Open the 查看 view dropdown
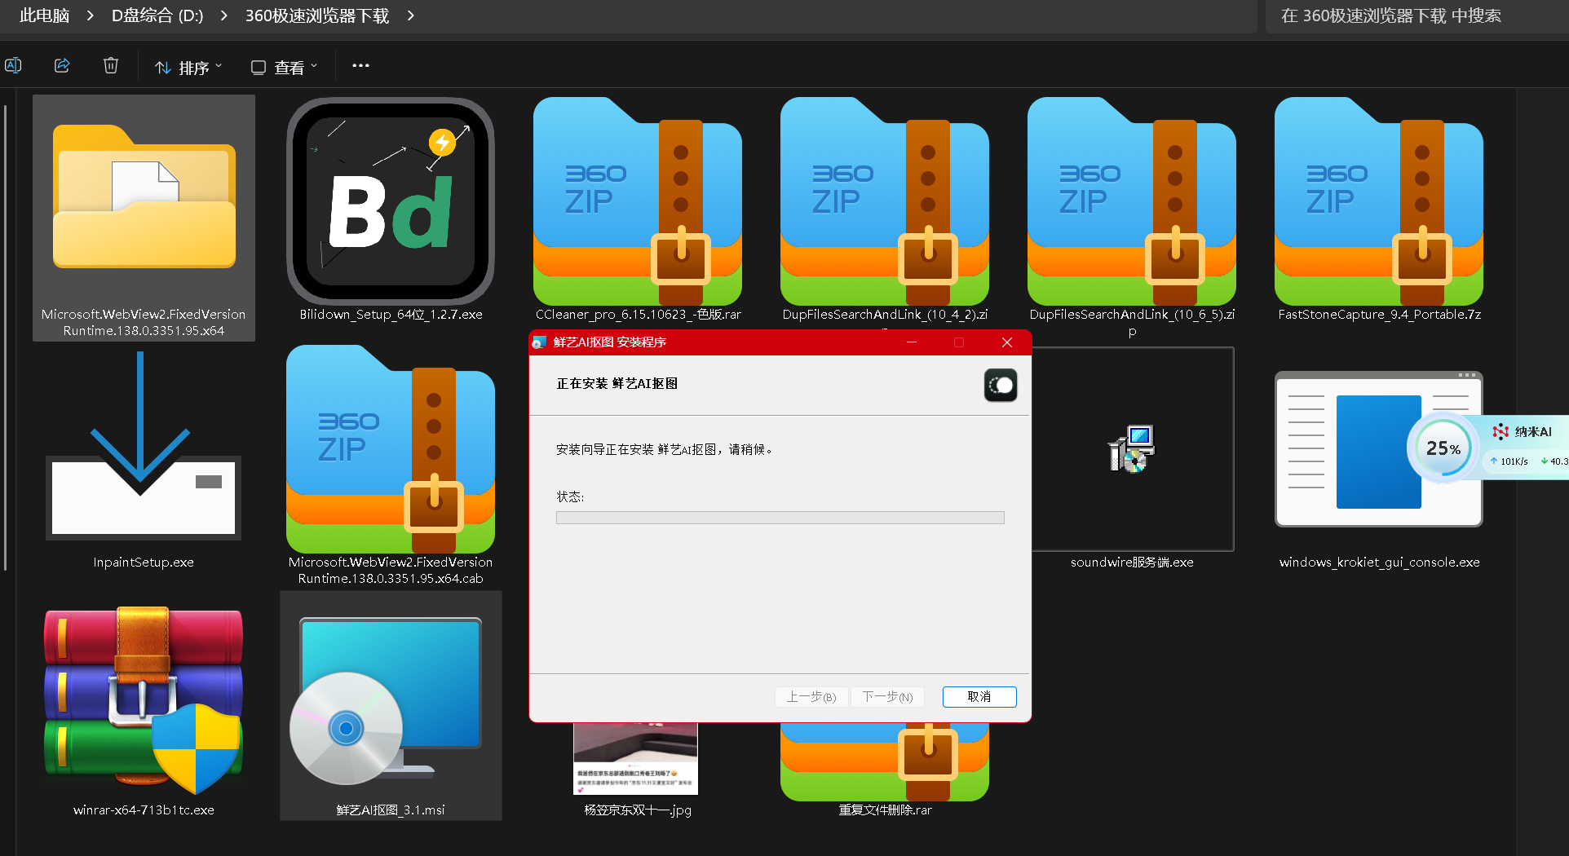 click(x=284, y=67)
